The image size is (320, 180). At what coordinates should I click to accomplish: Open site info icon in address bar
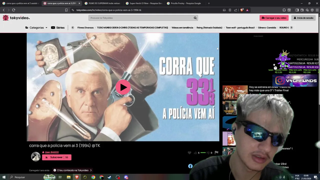pyautogui.click(x=73, y=10)
